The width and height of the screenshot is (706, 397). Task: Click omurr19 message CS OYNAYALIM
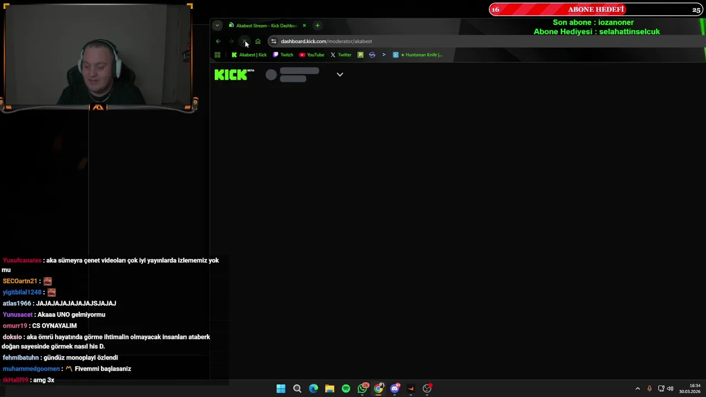point(54,326)
